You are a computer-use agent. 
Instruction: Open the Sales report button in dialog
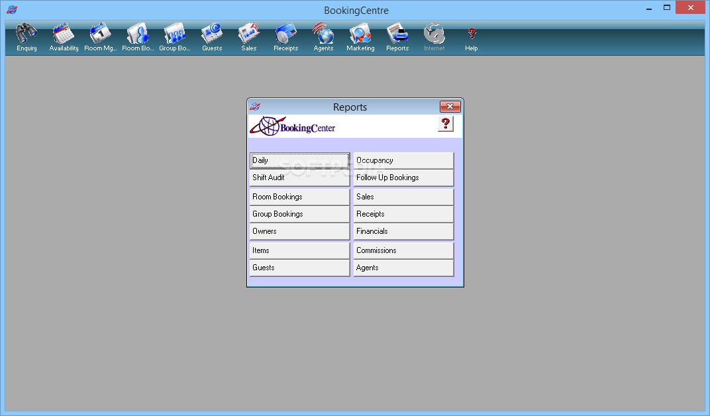point(403,197)
